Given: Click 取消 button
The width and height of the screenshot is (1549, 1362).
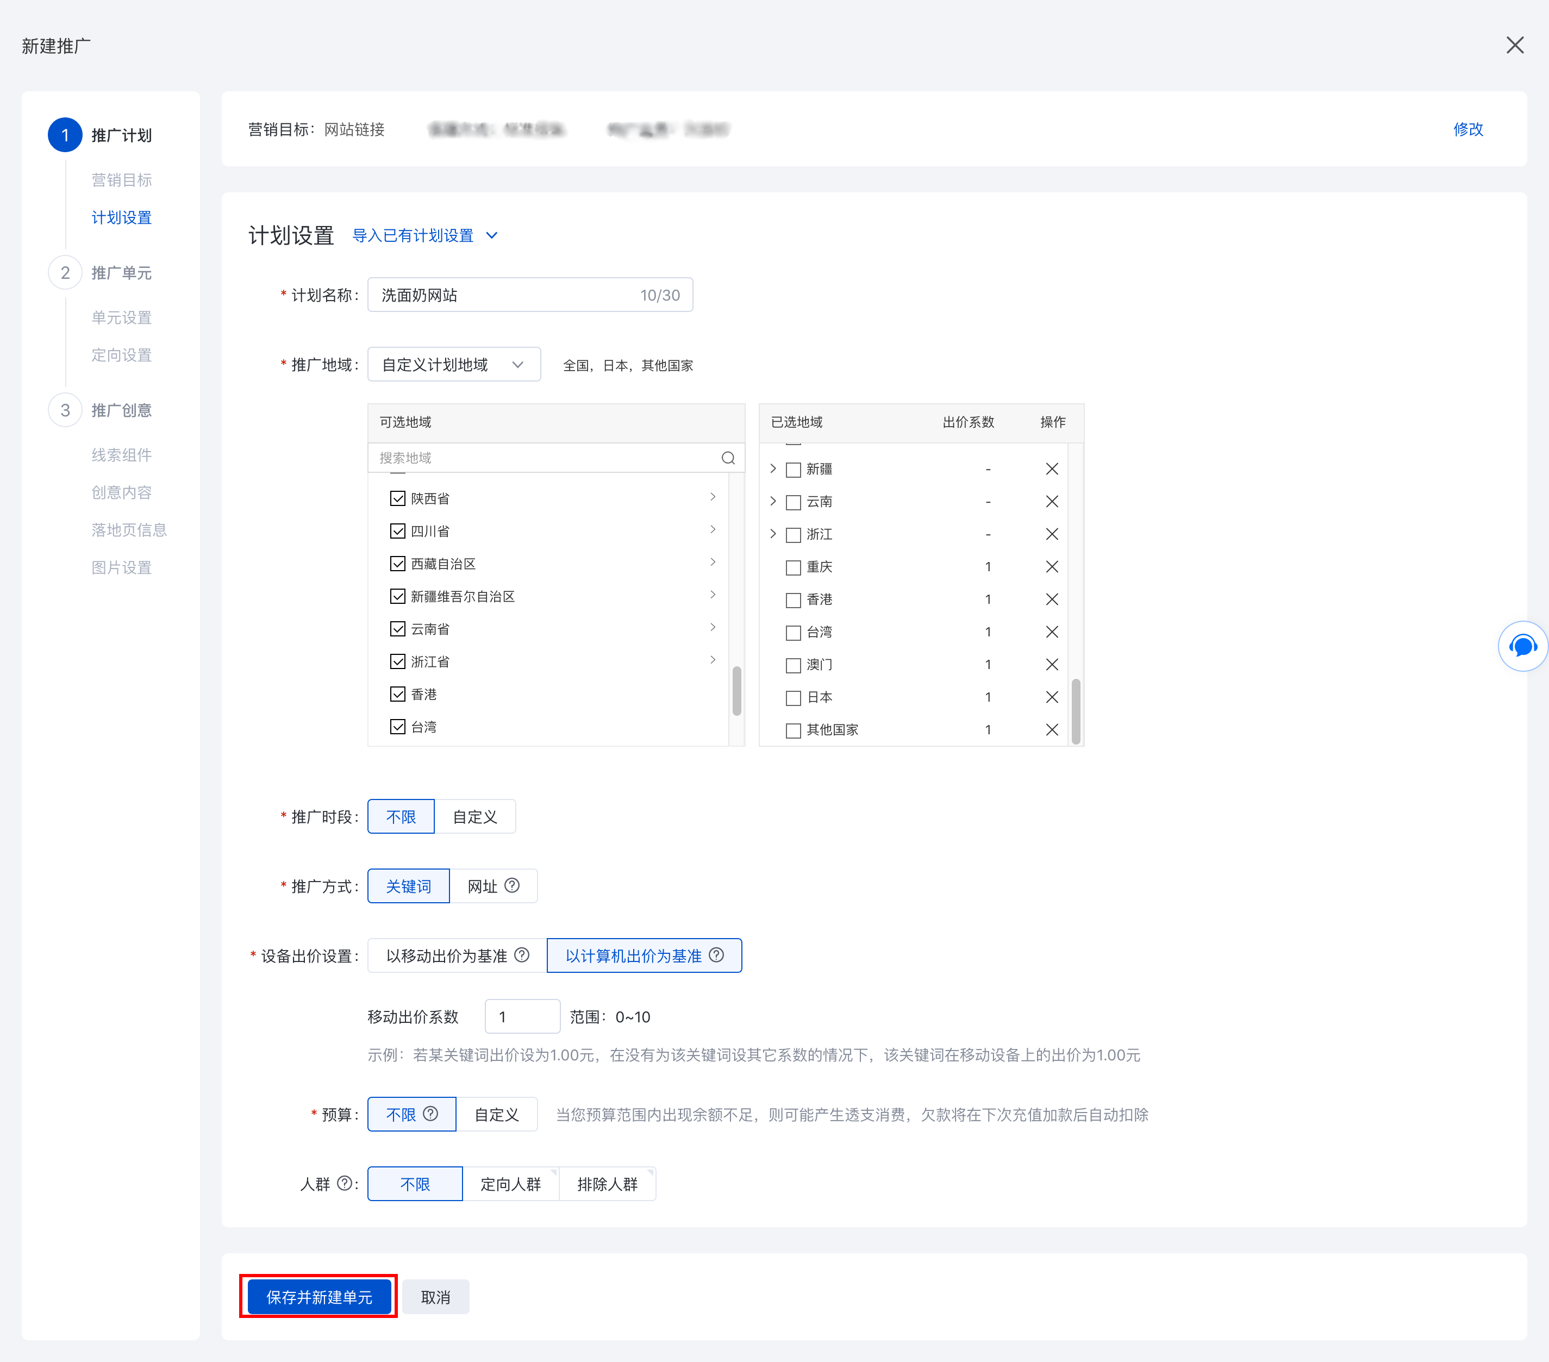Looking at the screenshot, I should (x=436, y=1297).
